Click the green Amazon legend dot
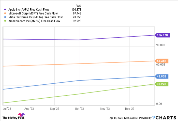 tap(5, 21)
